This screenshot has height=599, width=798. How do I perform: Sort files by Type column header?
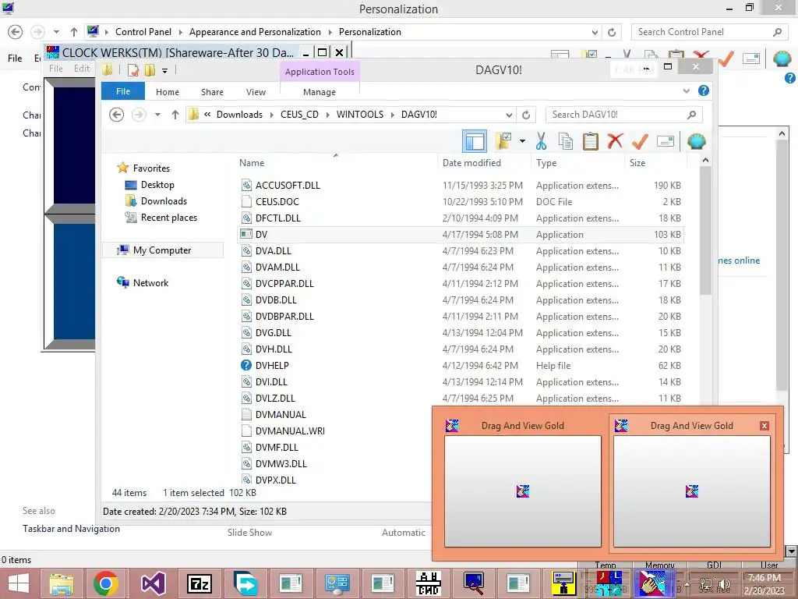[577, 162]
